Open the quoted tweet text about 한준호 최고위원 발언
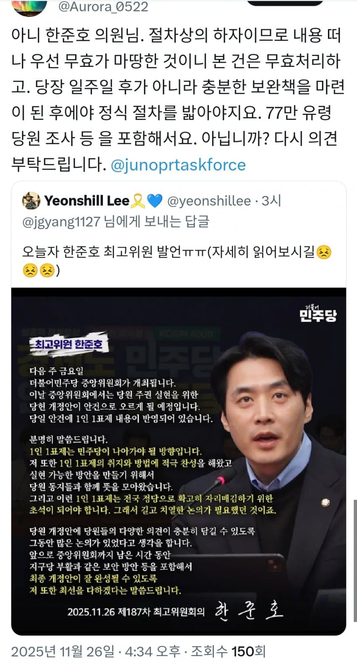This screenshot has height=666, width=357. pos(176,261)
